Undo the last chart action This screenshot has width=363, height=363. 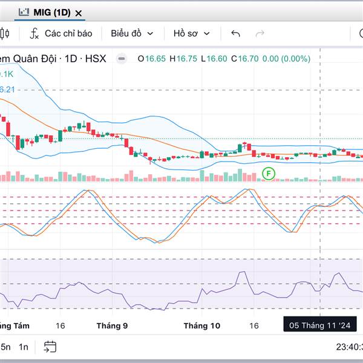point(235,33)
